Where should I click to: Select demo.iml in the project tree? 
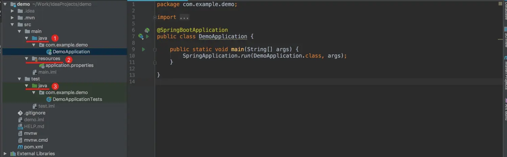coord(34,120)
